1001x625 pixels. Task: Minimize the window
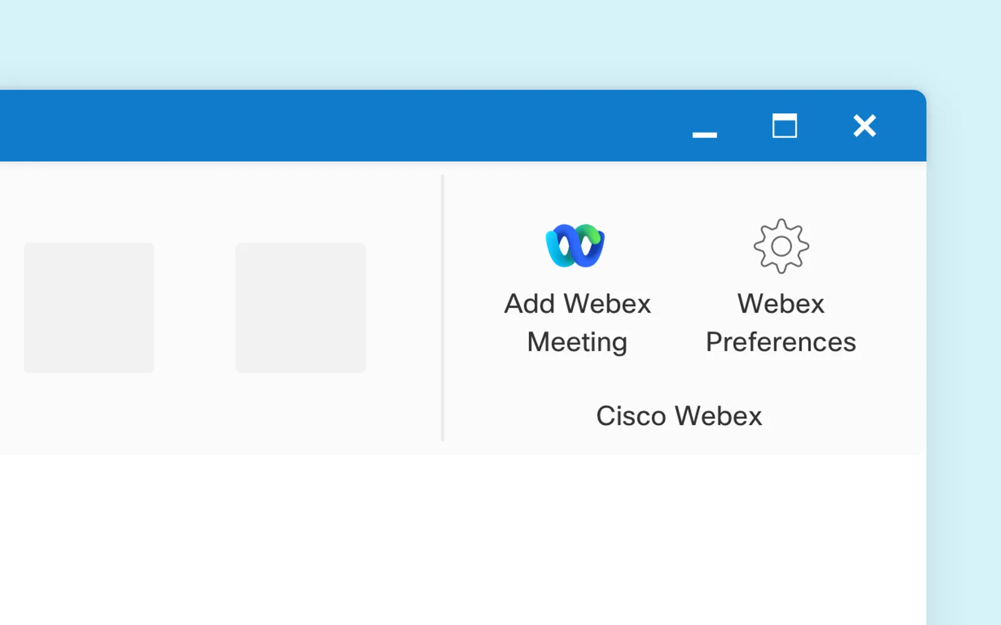point(704,134)
